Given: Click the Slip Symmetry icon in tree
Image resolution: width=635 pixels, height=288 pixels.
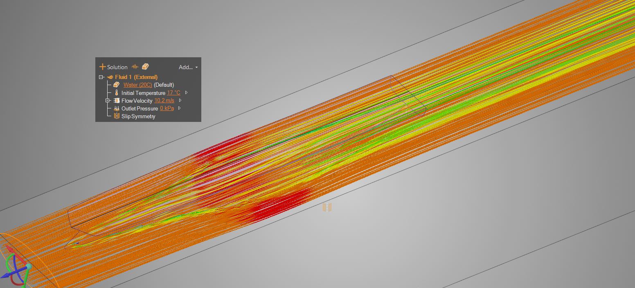Looking at the screenshot, I should [x=117, y=116].
